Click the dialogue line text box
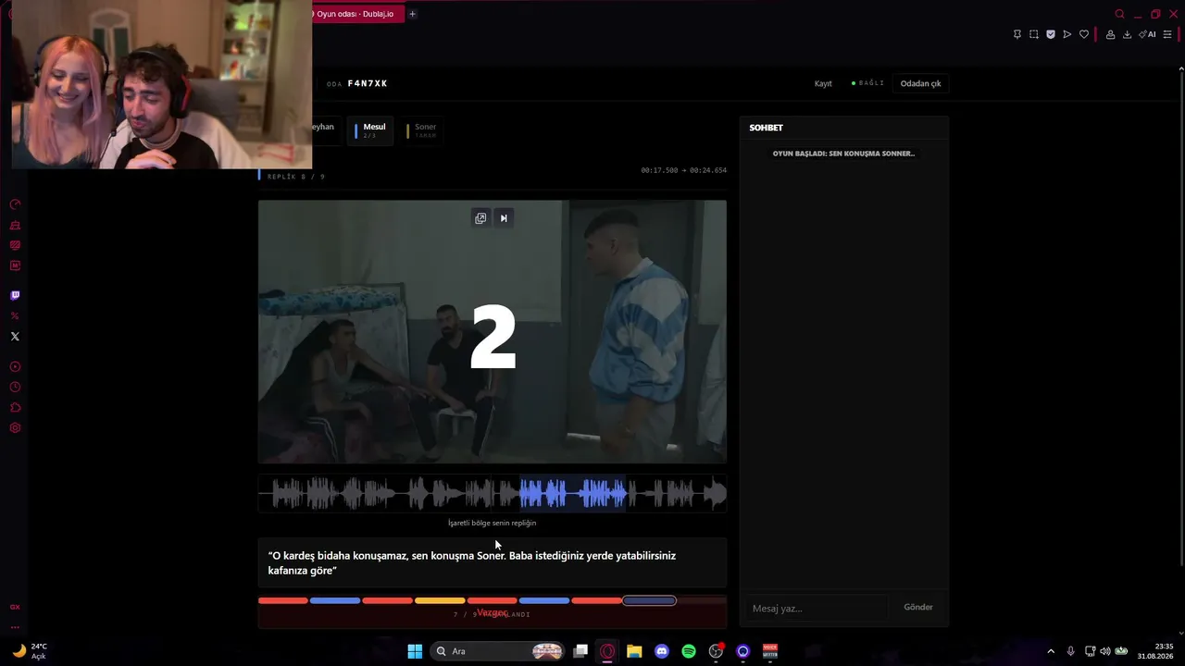1185x666 pixels. (493, 563)
